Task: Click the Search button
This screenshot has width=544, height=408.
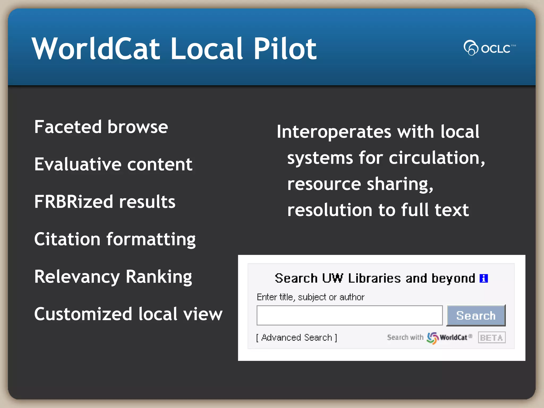Action: click(476, 315)
